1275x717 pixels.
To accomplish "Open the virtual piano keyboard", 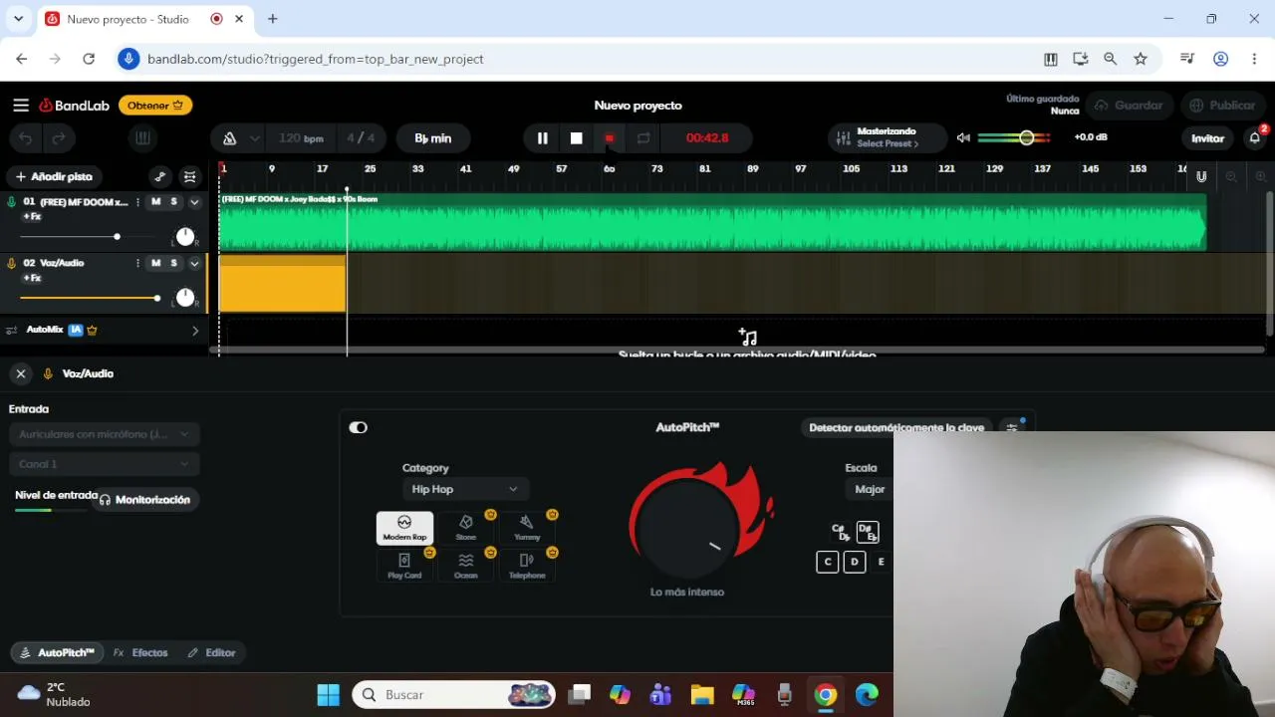I will (142, 138).
